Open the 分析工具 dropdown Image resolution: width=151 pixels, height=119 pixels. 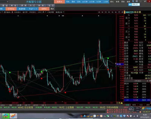(x=42, y=12)
